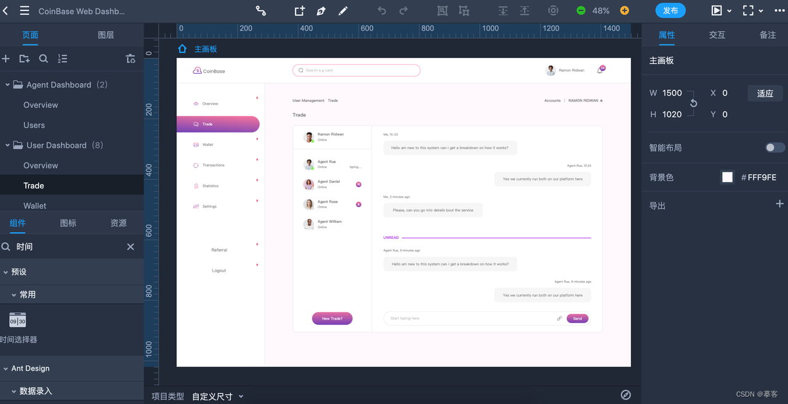Image resolution: width=788 pixels, height=404 pixels.
Task: Click the rotate dimensions icon between W and H
Action: 693,103
